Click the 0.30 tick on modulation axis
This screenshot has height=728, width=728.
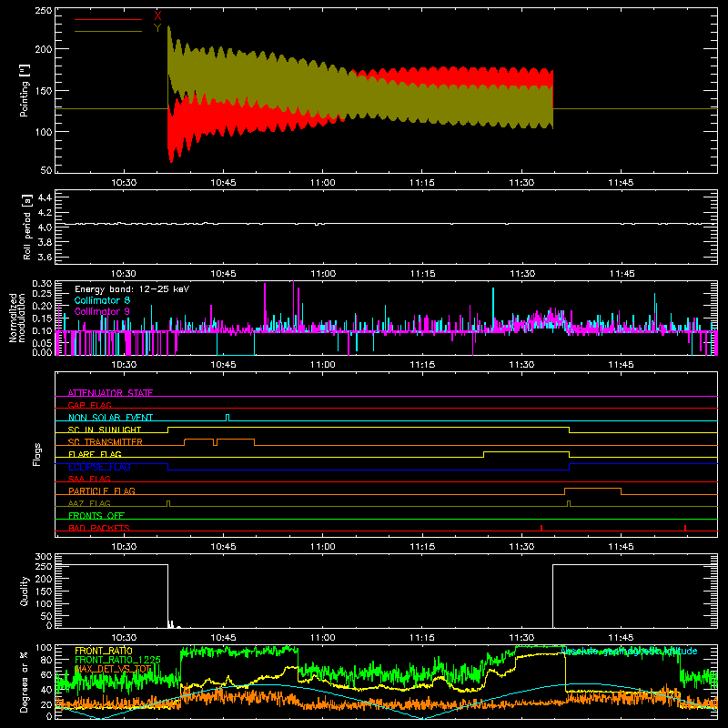(x=42, y=284)
